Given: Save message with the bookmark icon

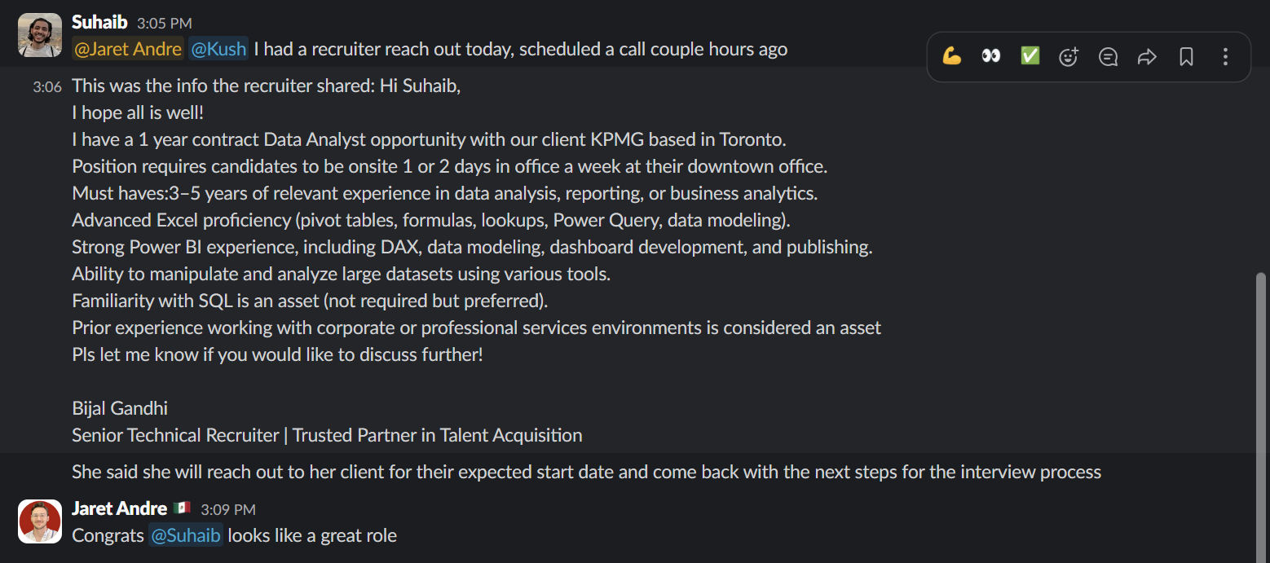Looking at the screenshot, I should (1186, 56).
